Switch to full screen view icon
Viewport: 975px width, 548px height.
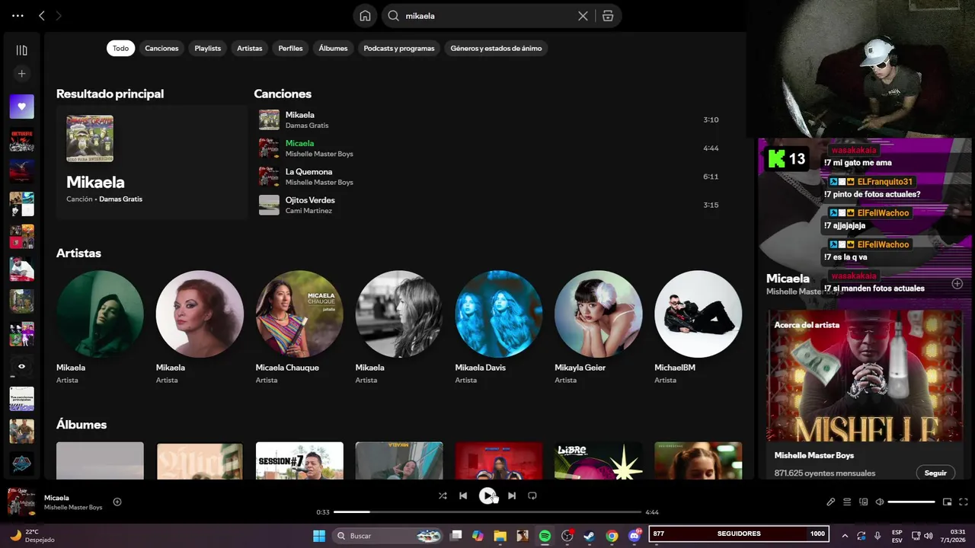pyautogui.click(x=963, y=502)
